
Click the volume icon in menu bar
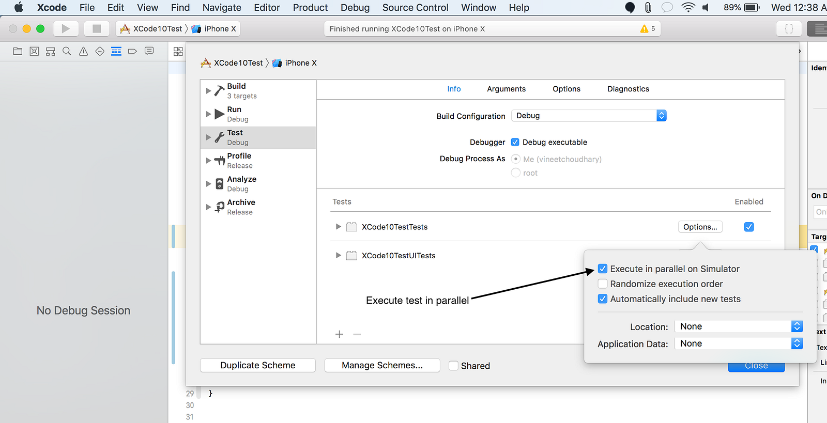click(x=706, y=7)
